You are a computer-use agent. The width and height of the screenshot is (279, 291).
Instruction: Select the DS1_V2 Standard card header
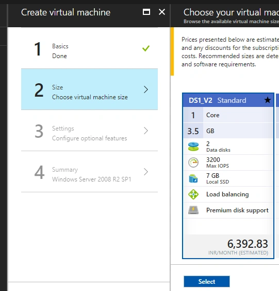point(228,100)
